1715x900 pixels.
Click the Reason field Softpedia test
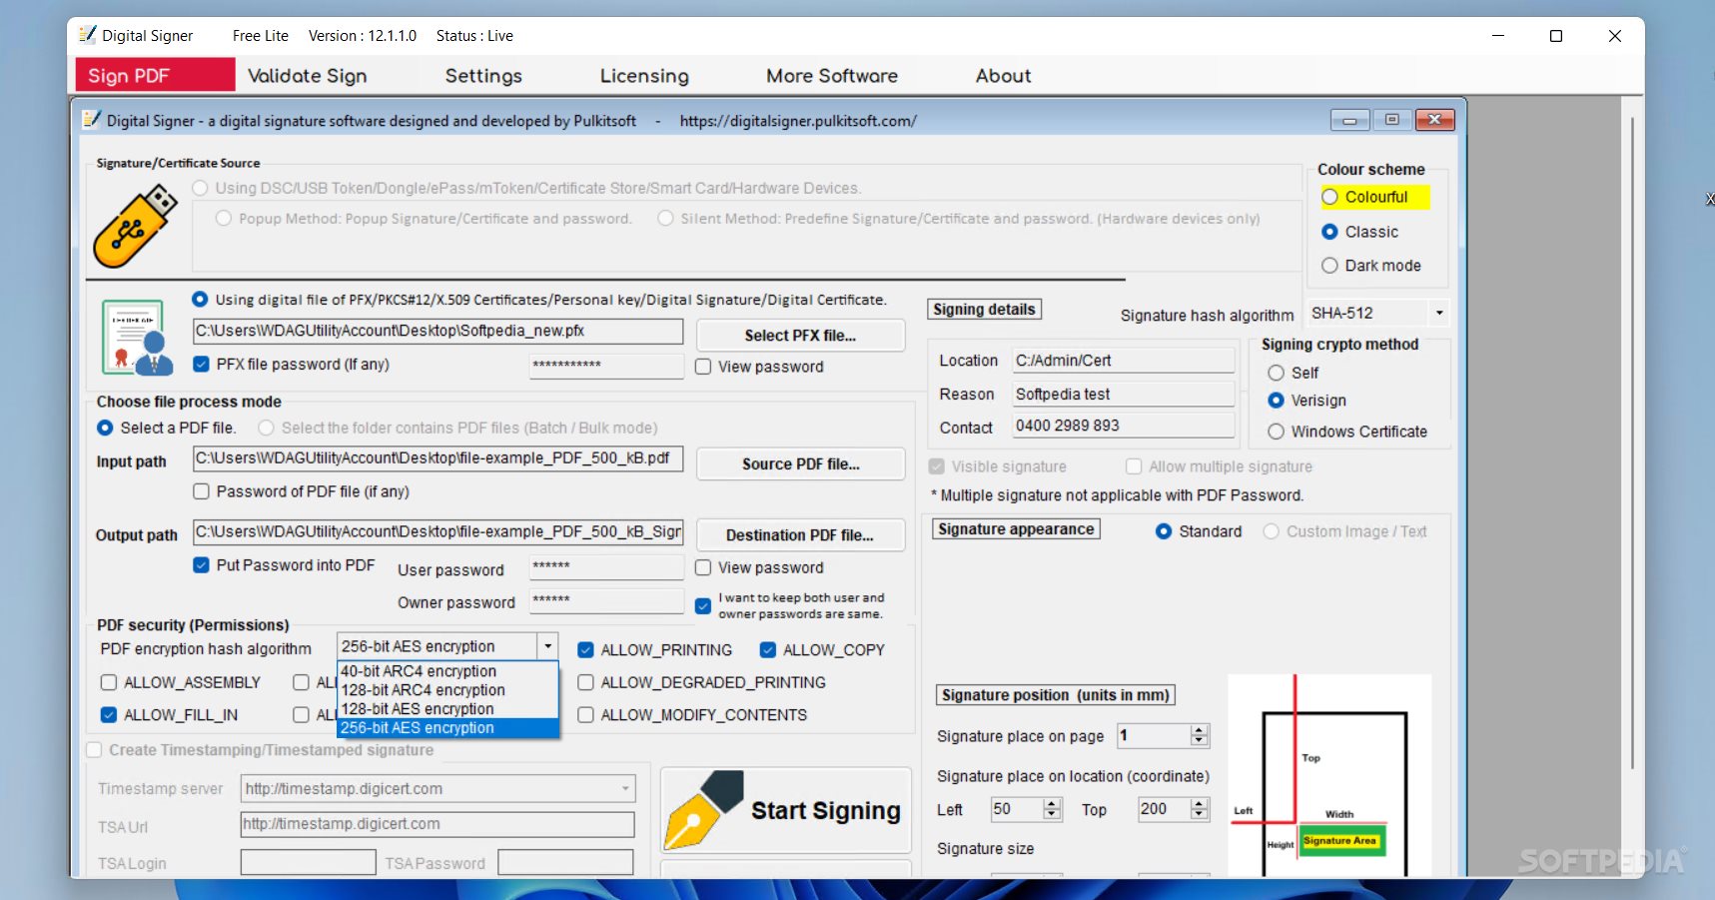click(1124, 395)
